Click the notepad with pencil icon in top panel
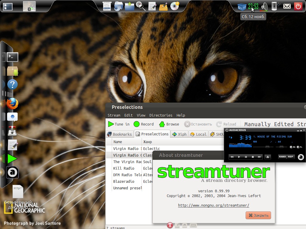The image size is (306, 229). 152,6
